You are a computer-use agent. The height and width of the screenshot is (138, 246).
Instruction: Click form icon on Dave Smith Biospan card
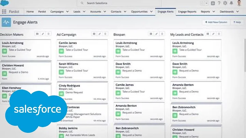(x=118, y=72)
